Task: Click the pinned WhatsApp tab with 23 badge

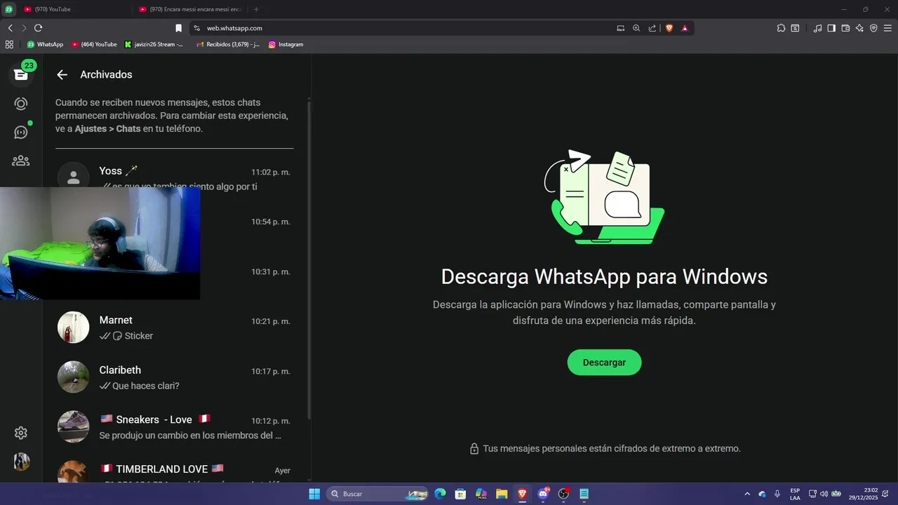Action: point(8,9)
